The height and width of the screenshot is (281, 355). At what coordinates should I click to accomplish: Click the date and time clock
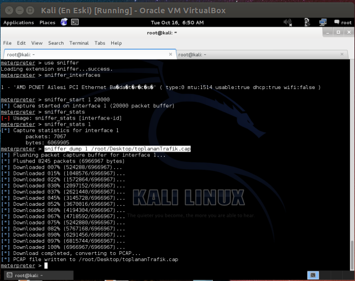(x=177, y=23)
